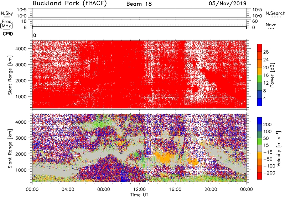Click the date '05/Nov/2019'

[227, 3]
